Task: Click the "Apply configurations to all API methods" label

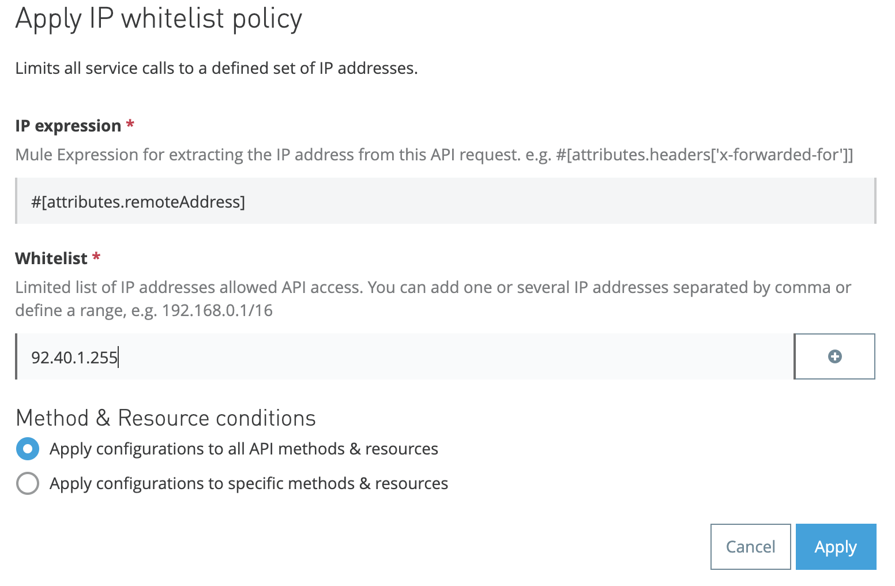Action: [243, 449]
